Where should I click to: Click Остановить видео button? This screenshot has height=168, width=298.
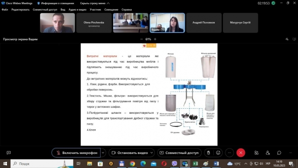click(x=129, y=153)
